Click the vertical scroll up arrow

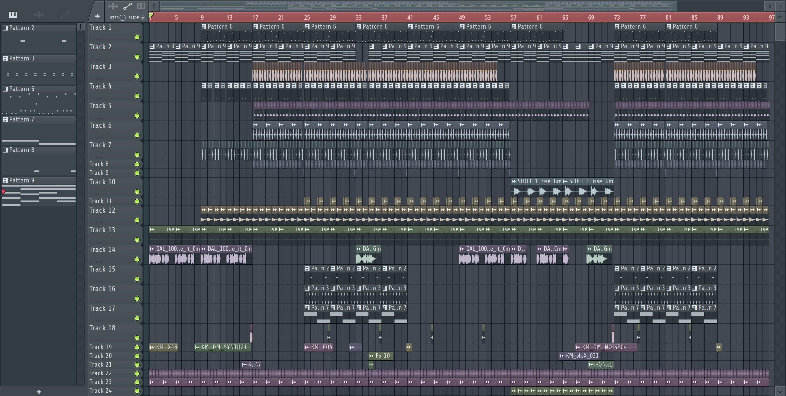click(781, 17)
